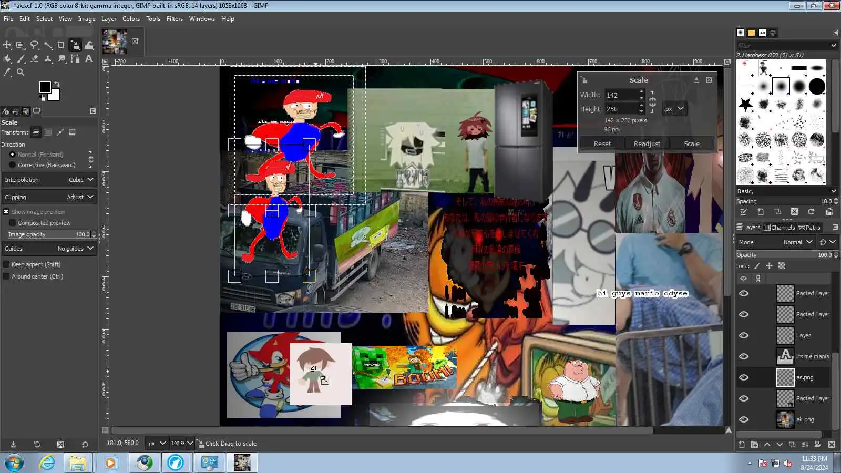Click the Edit brush icon below Spacing

click(744, 212)
